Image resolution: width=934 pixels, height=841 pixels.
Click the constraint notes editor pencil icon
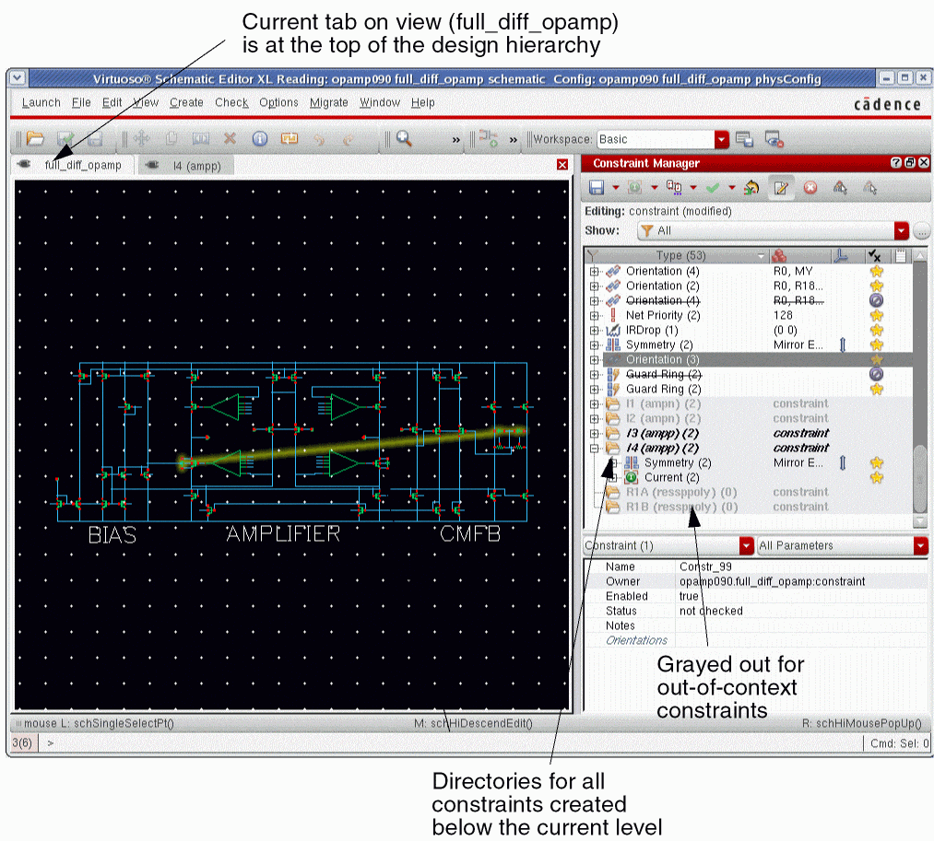tap(781, 187)
